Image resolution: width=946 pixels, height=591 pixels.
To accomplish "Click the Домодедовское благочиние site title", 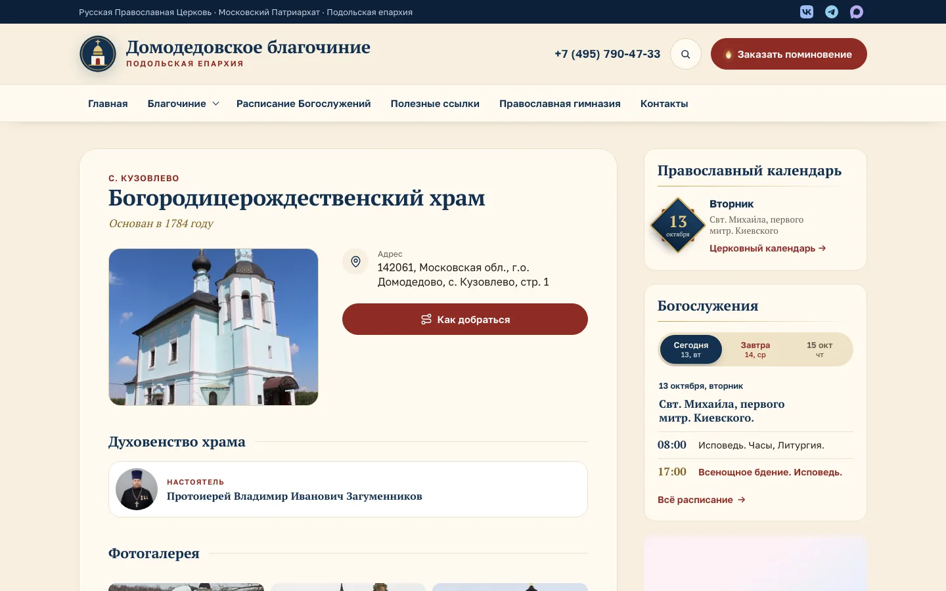I will (248, 47).
